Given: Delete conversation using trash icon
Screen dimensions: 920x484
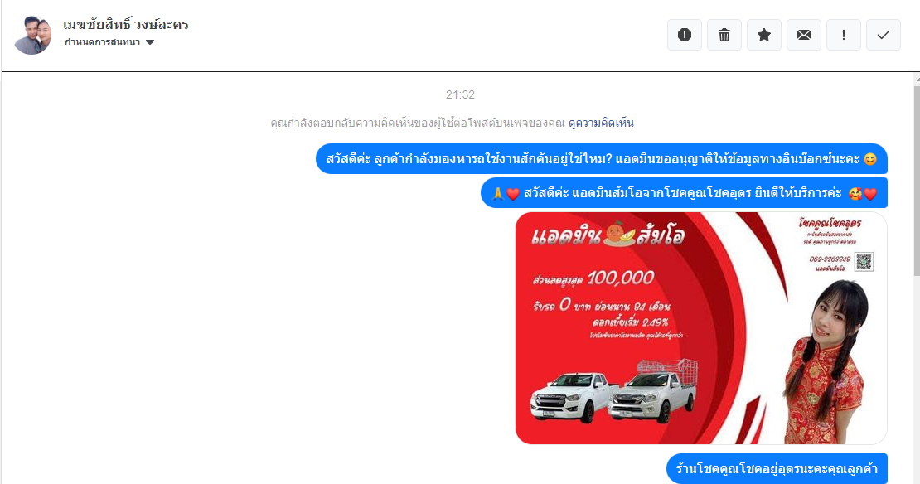Looking at the screenshot, I should (x=724, y=35).
